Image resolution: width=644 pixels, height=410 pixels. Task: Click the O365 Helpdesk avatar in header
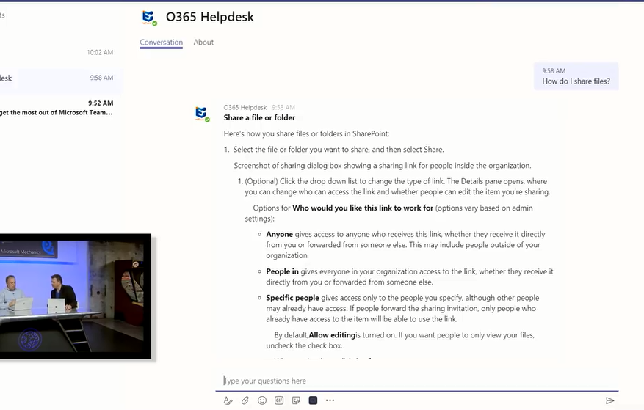coord(150,18)
